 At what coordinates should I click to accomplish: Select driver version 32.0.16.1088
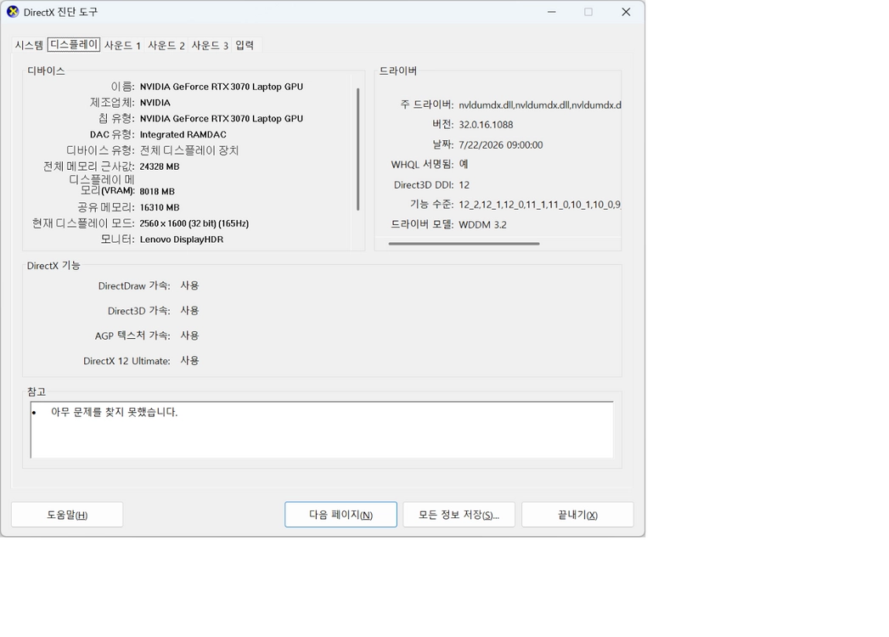coord(486,125)
